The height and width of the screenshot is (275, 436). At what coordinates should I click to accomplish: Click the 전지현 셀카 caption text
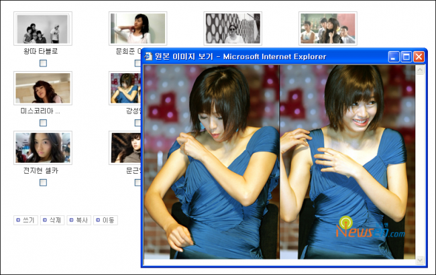click(41, 170)
